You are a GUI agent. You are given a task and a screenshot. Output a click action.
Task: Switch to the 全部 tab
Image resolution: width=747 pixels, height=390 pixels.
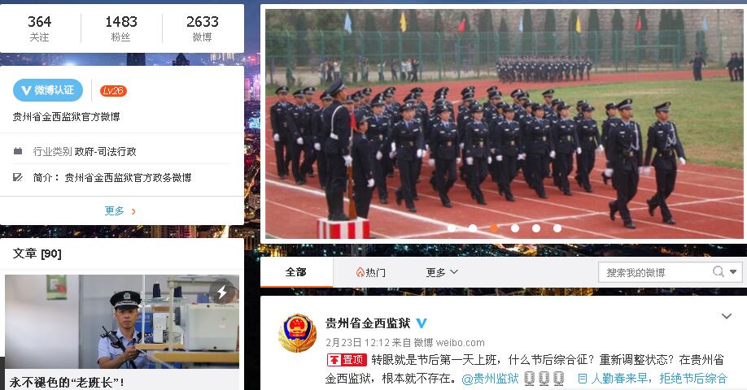click(296, 272)
